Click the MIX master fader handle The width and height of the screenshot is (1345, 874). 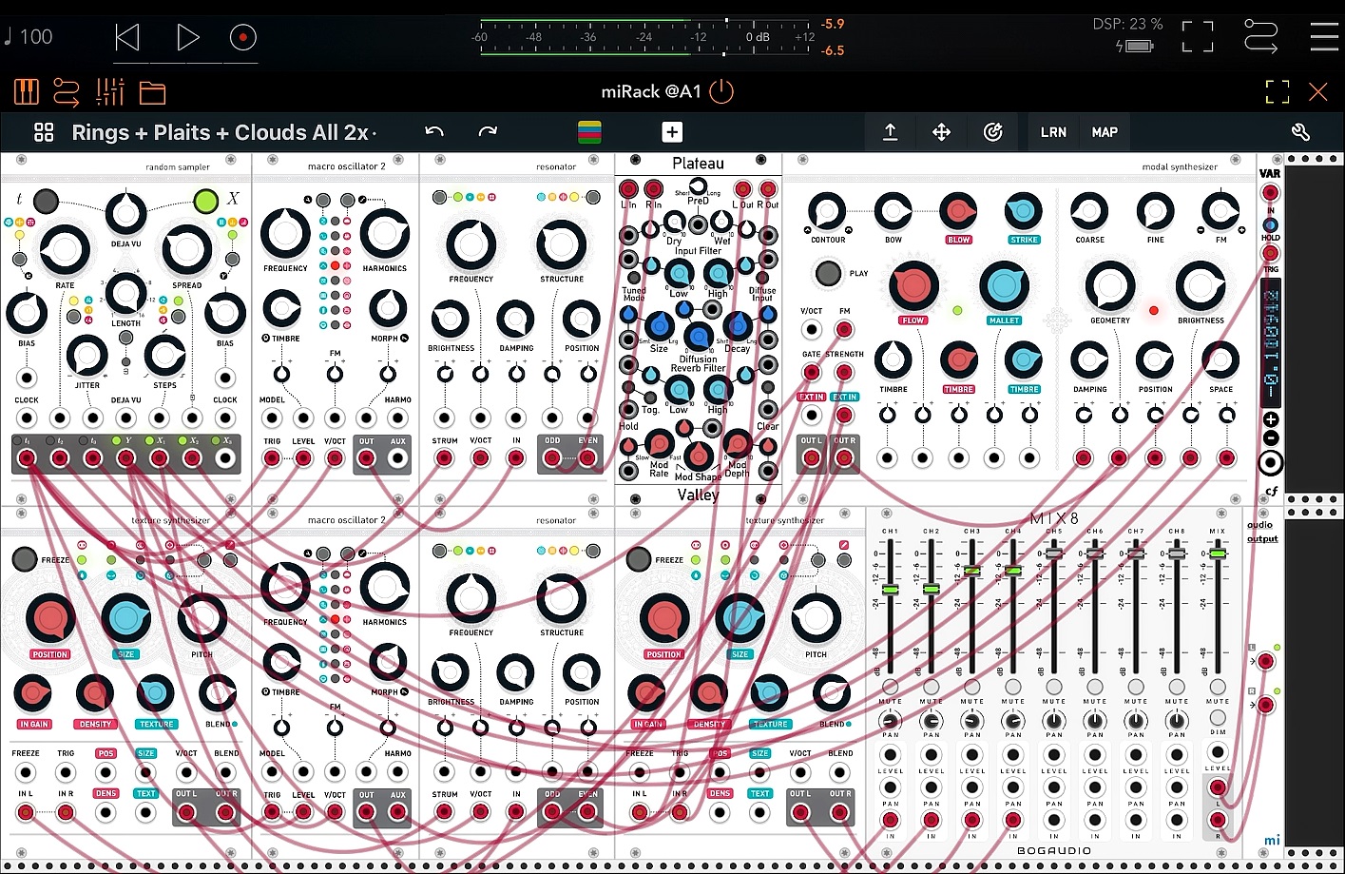click(1218, 553)
